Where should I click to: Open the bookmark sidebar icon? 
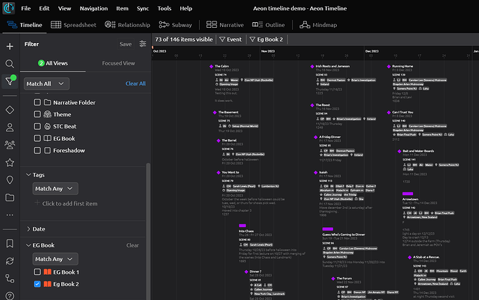(10, 244)
